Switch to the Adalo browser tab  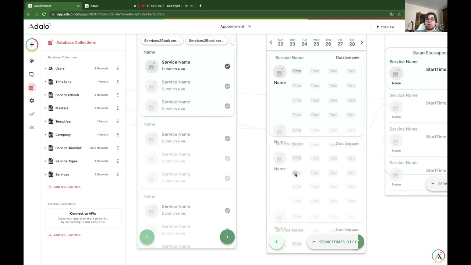110,6
